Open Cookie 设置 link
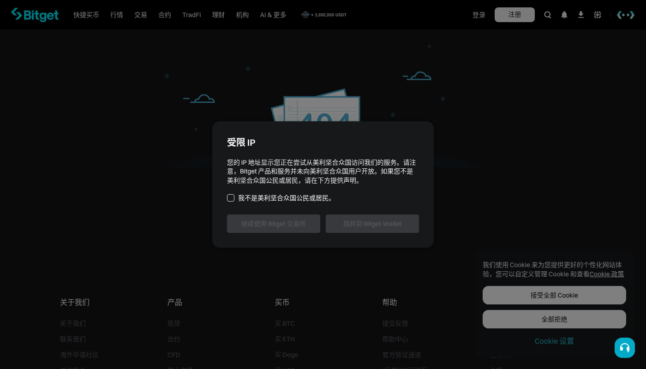 (x=554, y=341)
